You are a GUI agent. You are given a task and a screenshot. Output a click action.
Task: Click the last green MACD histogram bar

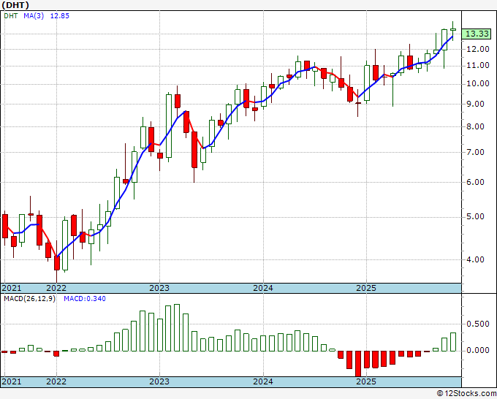click(453, 342)
